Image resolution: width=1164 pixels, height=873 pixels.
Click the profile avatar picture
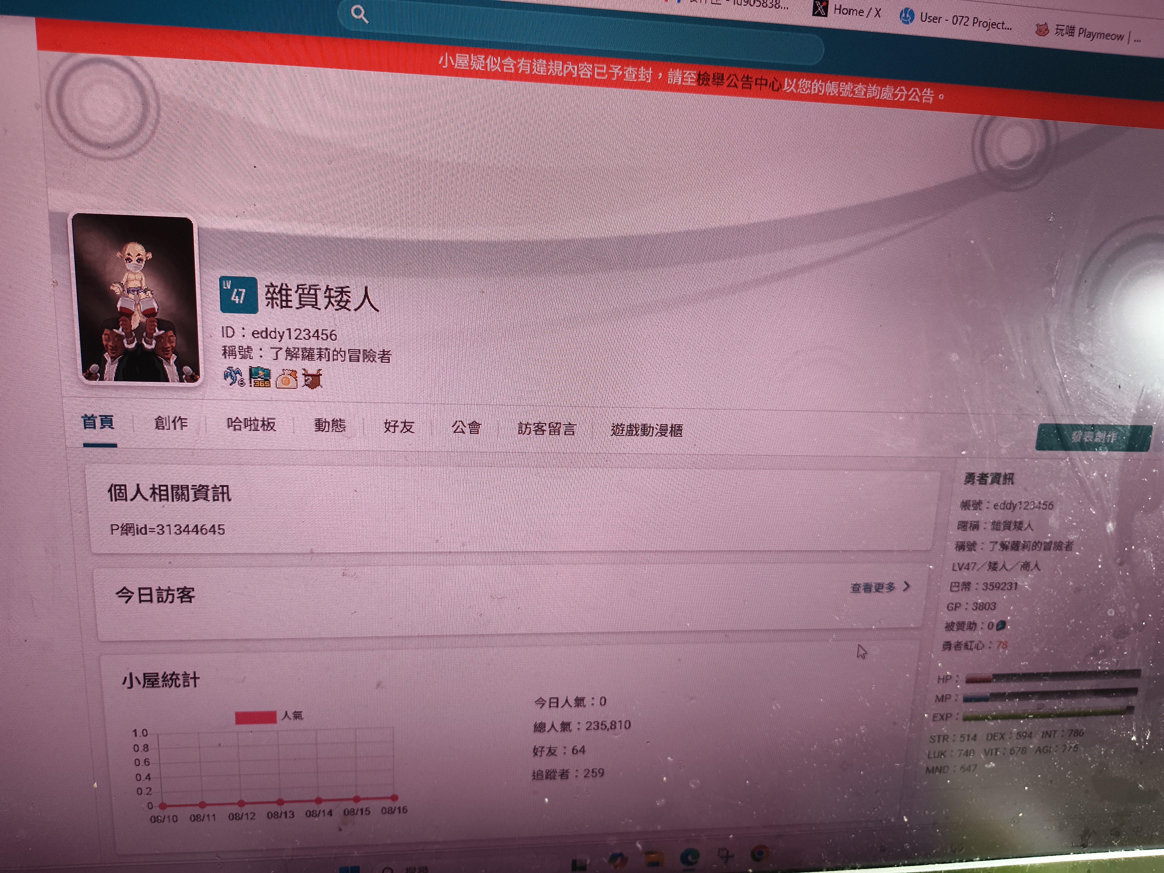pyautogui.click(x=137, y=298)
